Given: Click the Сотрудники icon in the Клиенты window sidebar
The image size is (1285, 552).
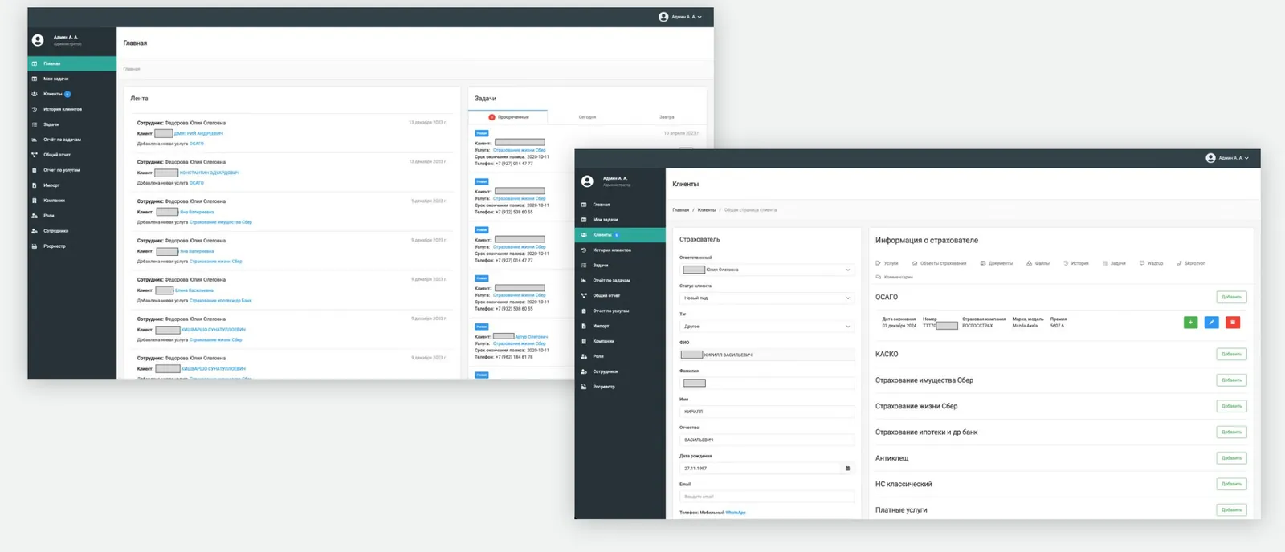Looking at the screenshot, I should click(584, 371).
